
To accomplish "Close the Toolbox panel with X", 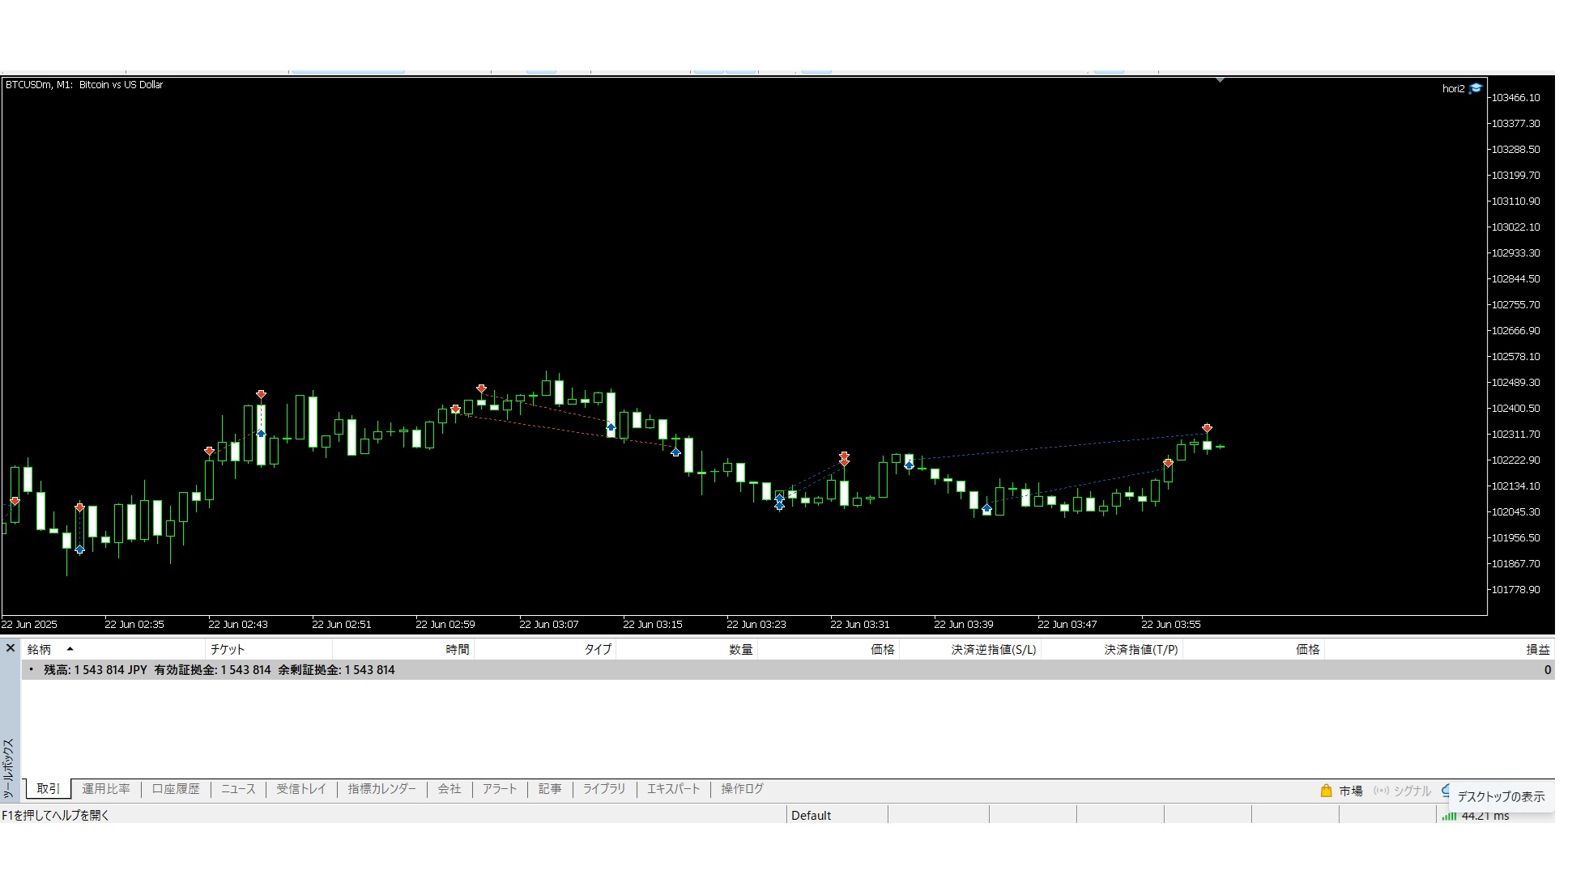I will click(x=11, y=648).
